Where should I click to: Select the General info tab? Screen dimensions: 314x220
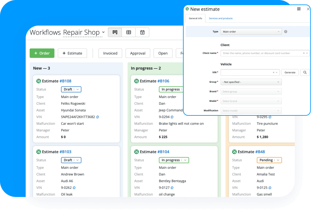pos(195,19)
